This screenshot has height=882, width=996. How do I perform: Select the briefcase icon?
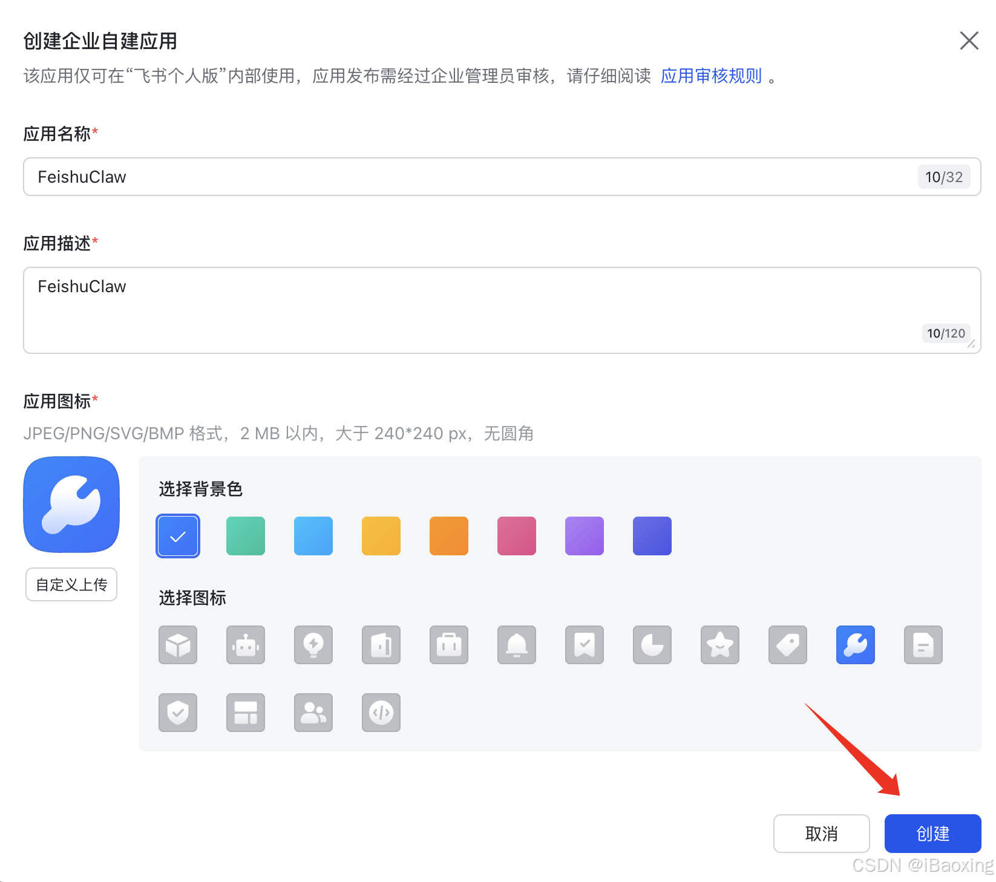448,645
